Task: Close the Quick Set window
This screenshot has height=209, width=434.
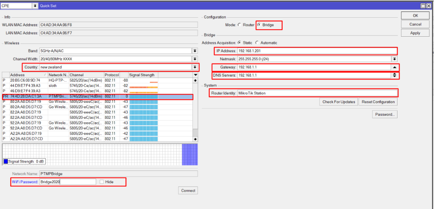Action: tap(429, 5)
